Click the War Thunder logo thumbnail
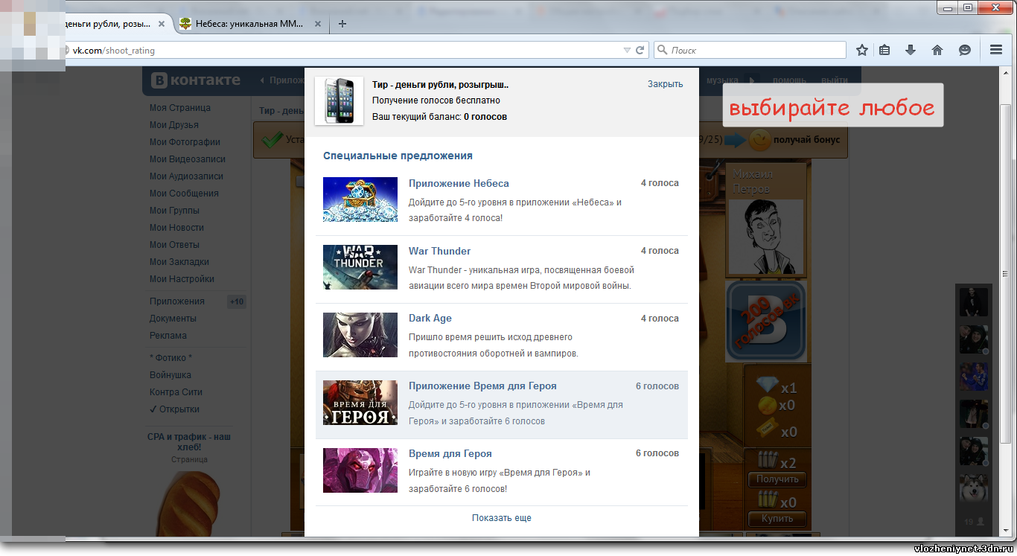 (x=360, y=267)
